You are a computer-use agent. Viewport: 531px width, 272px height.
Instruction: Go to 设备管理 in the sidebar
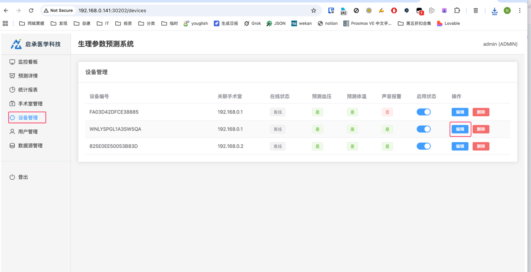click(28, 118)
